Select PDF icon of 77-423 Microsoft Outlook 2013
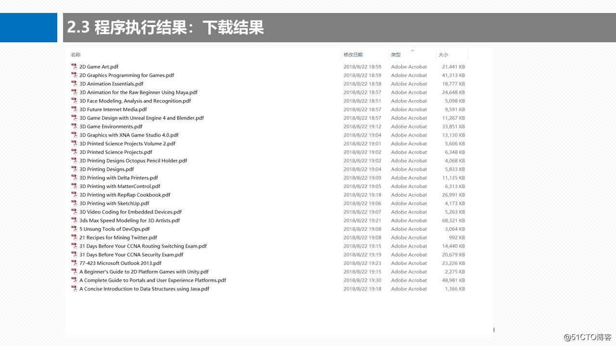The image size is (616, 346). [x=75, y=263]
